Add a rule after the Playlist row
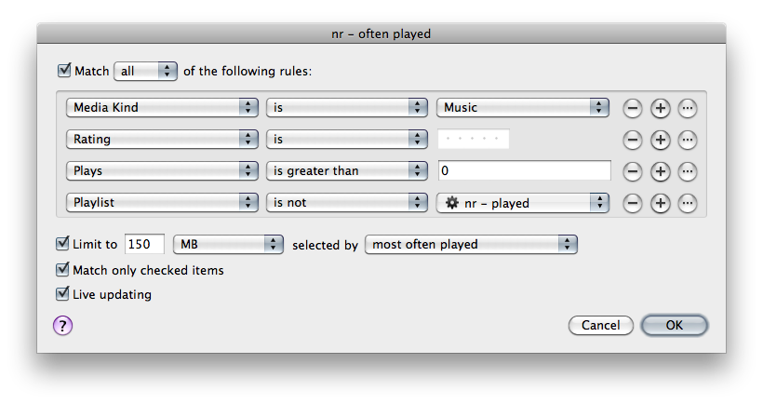This screenshot has width=763, height=404. coord(660,203)
